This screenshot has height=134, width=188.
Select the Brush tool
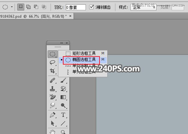point(63,80)
